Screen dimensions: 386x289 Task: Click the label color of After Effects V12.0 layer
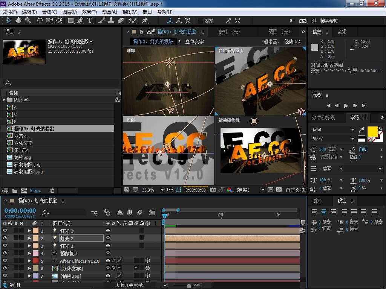36,261
